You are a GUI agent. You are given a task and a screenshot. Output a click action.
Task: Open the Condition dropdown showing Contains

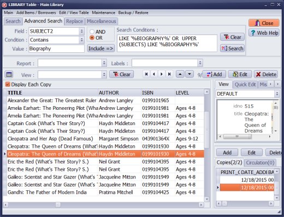coord(82,40)
